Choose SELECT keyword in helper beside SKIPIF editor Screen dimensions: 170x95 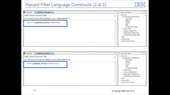(128, 64)
